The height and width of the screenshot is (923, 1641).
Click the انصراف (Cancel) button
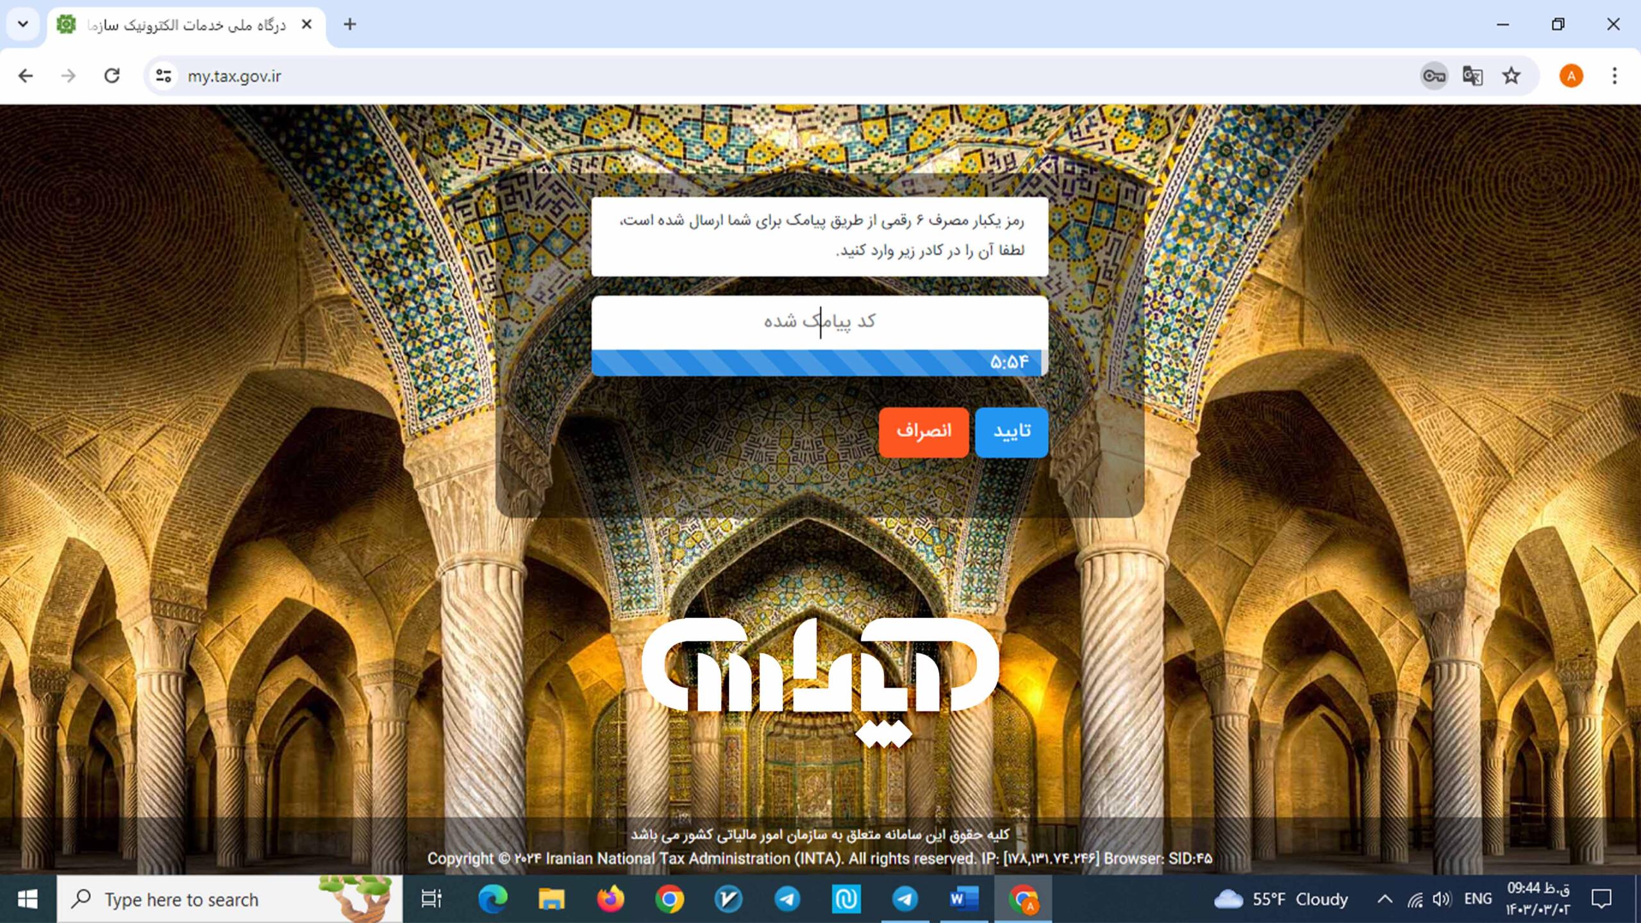[923, 431]
